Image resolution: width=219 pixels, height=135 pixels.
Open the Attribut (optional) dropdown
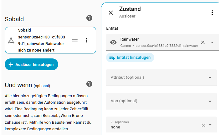(210, 77)
